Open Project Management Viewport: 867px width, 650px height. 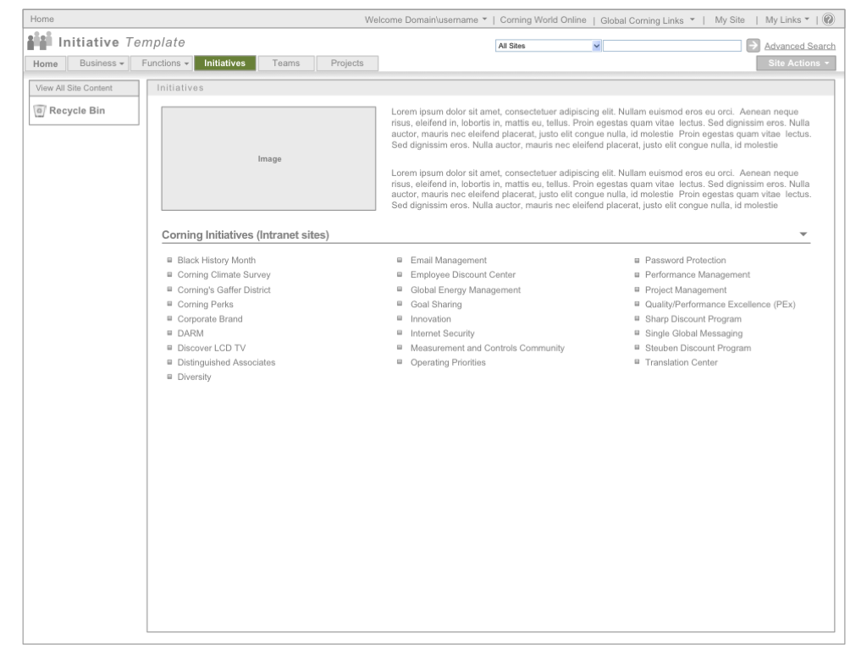tap(686, 289)
